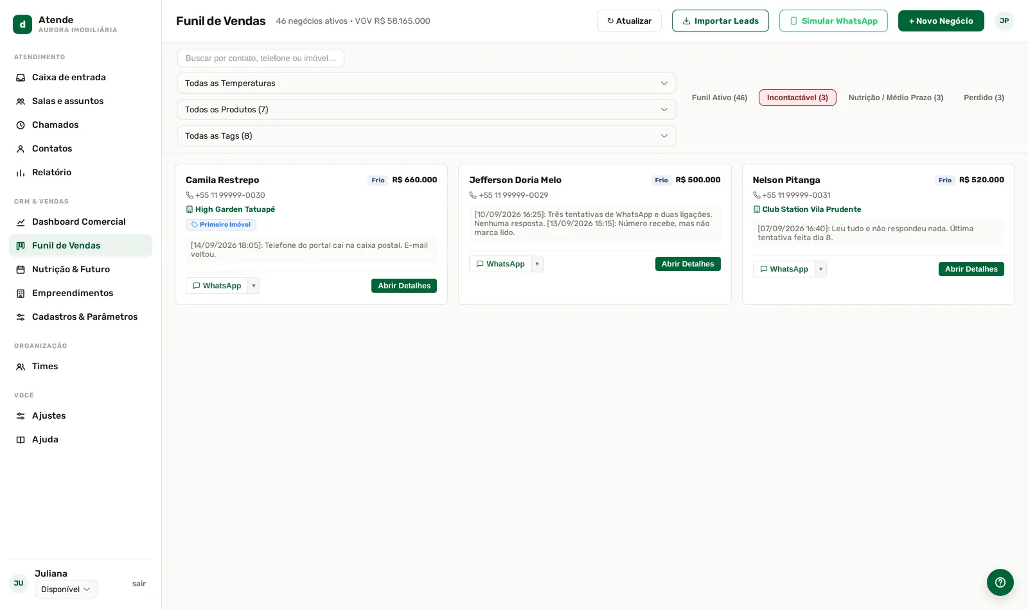Click Simular WhatsApp button

(x=833, y=21)
